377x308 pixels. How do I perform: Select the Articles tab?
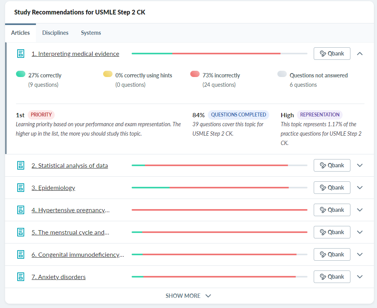pyautogui.click(x=20, y=33)
